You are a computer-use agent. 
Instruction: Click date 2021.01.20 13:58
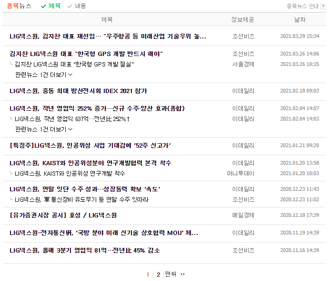299,163
